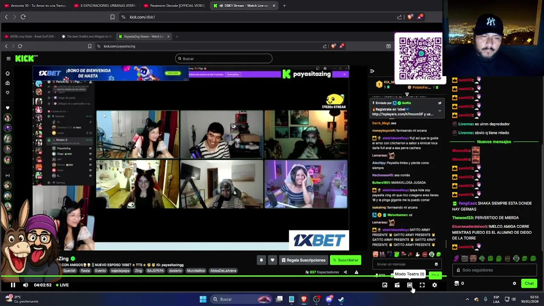Pick the purple emote in chat emote row
Viewport: 544px width, 306px height.
pyautogui.click(x=456, y=258)
